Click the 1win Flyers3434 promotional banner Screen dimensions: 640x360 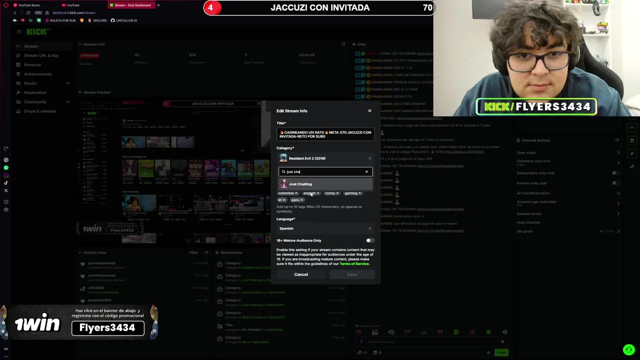pos(79,322)
